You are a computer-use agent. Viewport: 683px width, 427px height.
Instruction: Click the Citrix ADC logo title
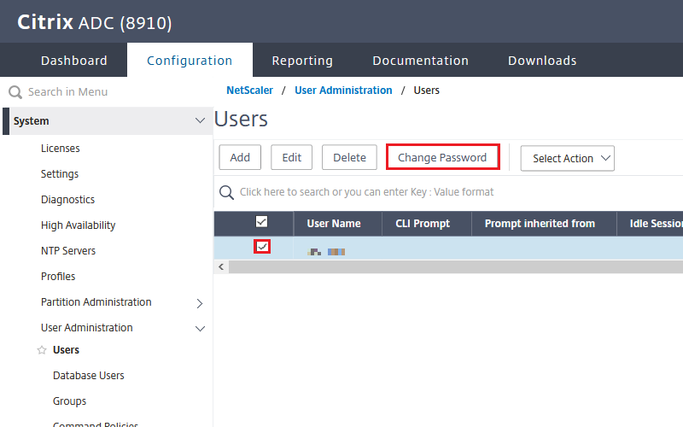95,22
